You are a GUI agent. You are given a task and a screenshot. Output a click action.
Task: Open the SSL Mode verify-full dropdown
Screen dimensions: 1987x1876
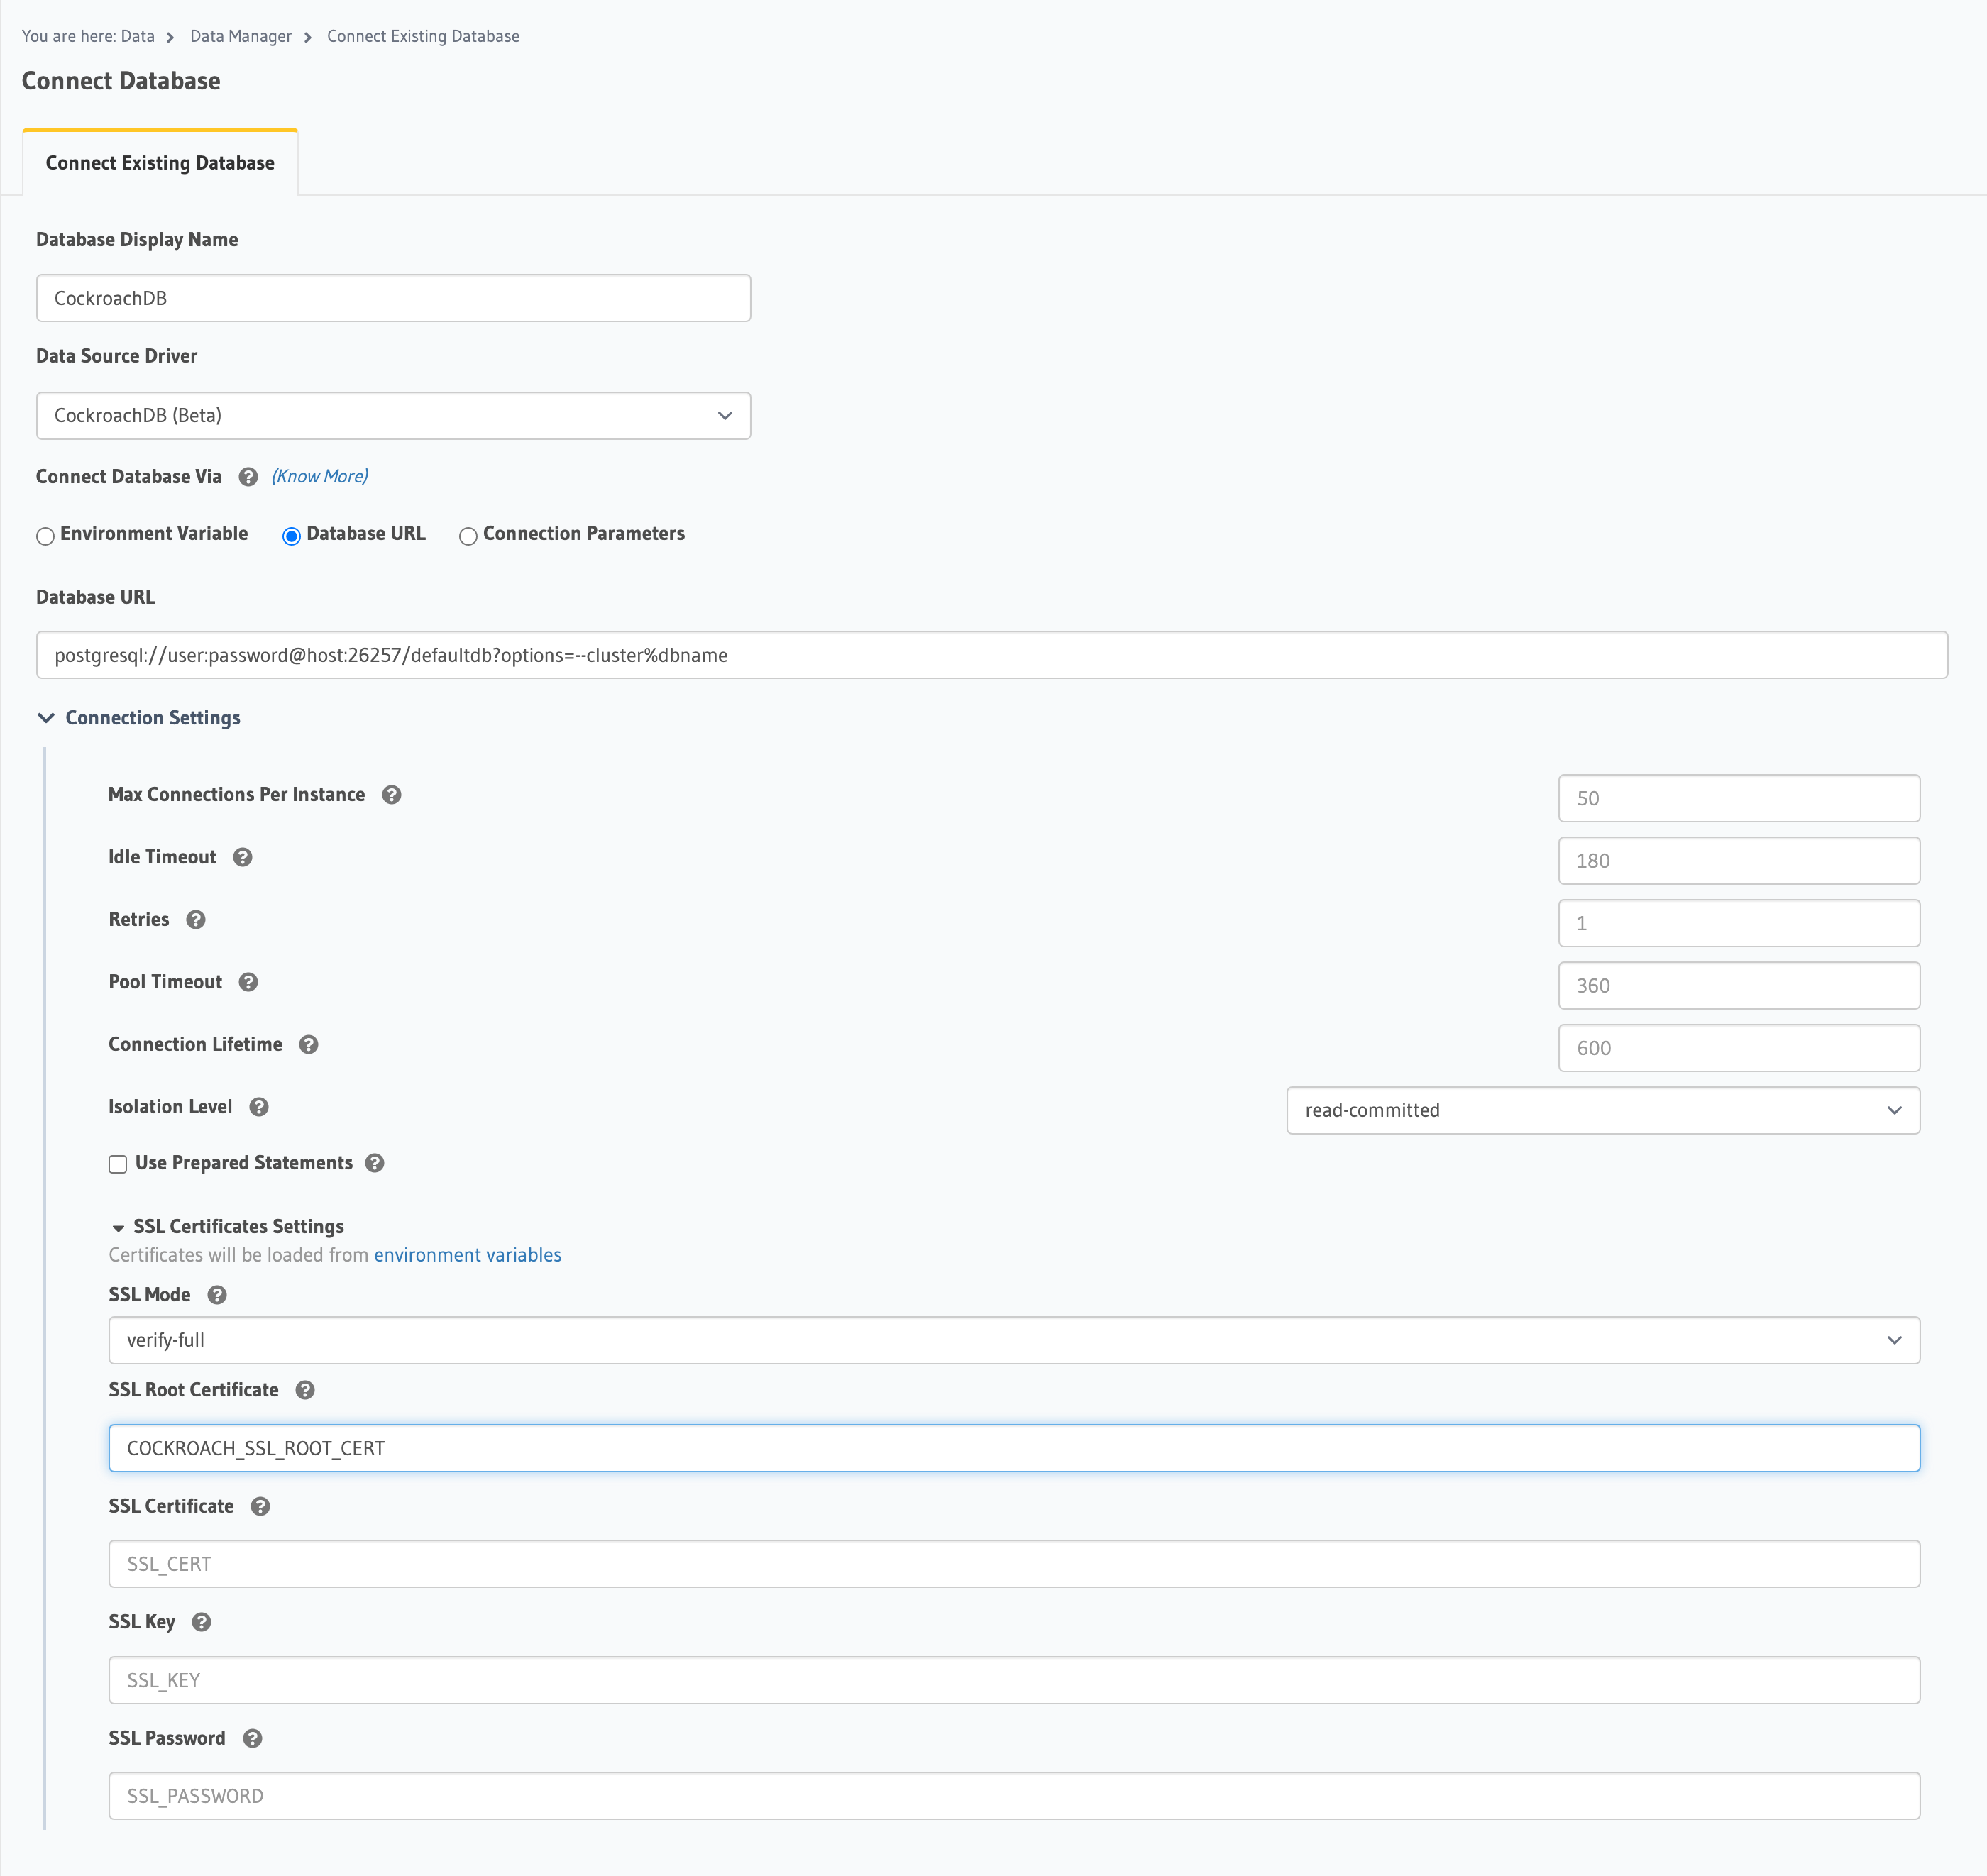pyautogui.click(x=1013, y=1340)
